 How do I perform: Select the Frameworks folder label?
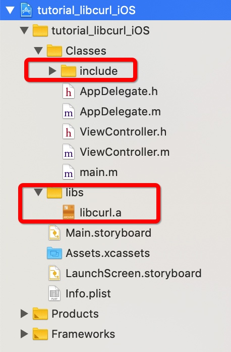tap(83, 334)
